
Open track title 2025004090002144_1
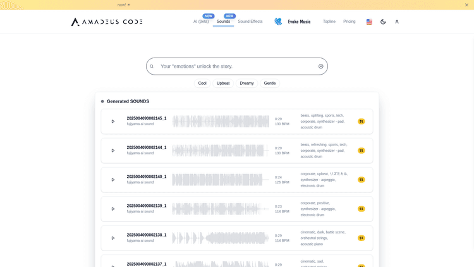tap(147, 147)
